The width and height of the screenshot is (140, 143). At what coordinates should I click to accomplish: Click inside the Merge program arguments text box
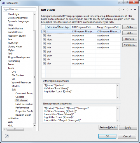point(80,114)
